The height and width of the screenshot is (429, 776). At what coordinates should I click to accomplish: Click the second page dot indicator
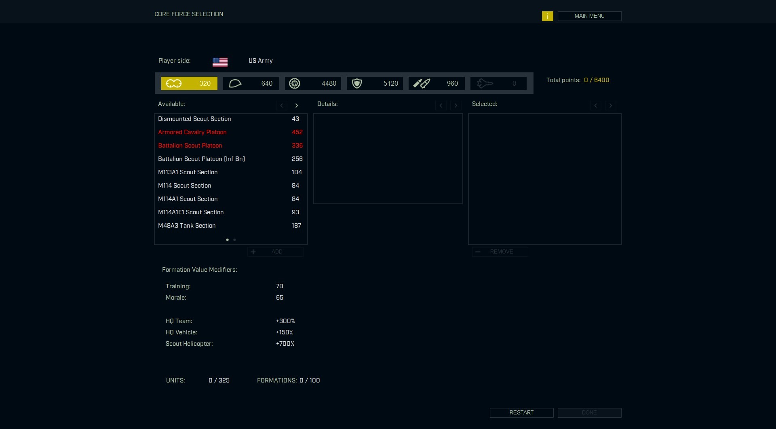[235, 240]
